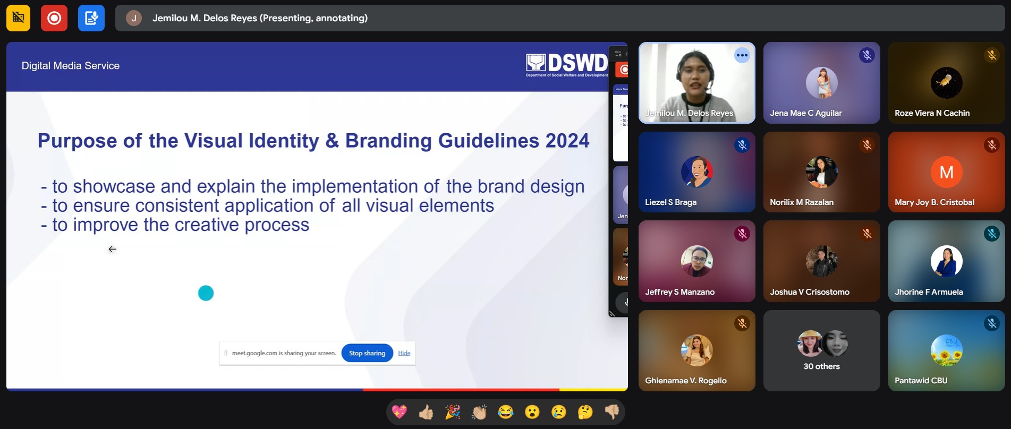Select Mary Joy B. Cristobal's tile
This screenshot has height=429, width=1011.
tap(947, 172)
